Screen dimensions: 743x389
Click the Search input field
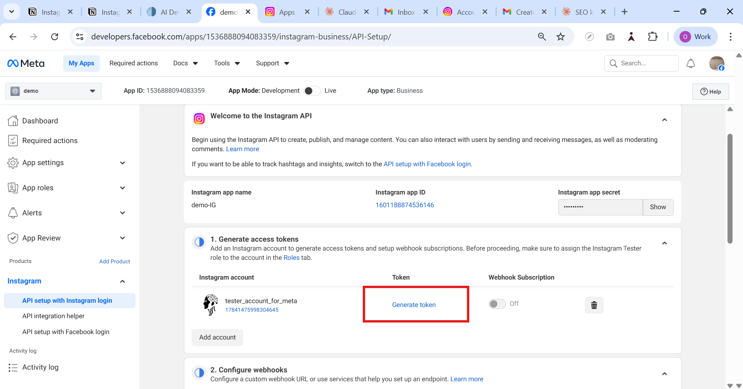(642, 63)
